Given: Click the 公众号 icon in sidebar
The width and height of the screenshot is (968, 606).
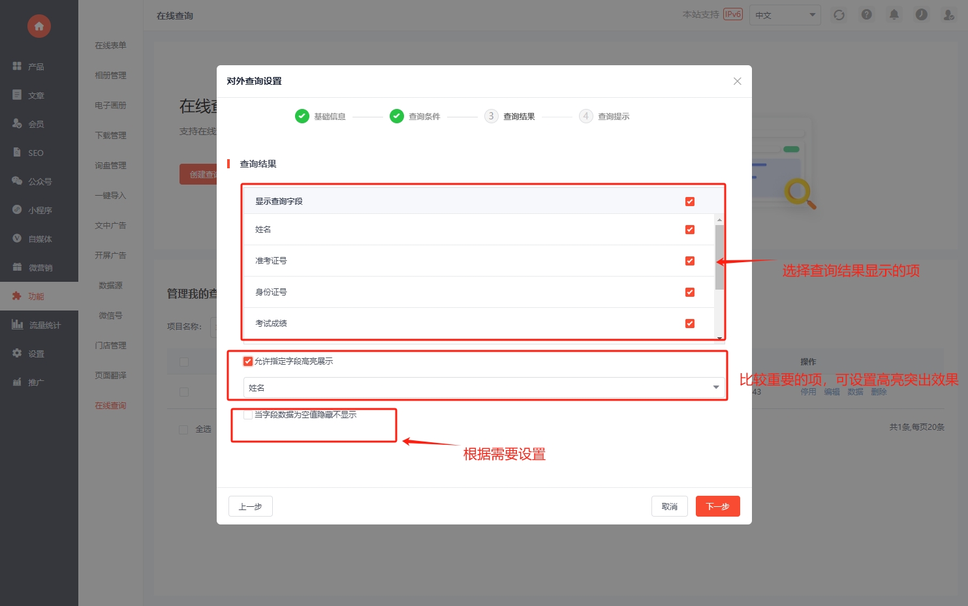Looking at the screenshot, I should click(18, 181).
